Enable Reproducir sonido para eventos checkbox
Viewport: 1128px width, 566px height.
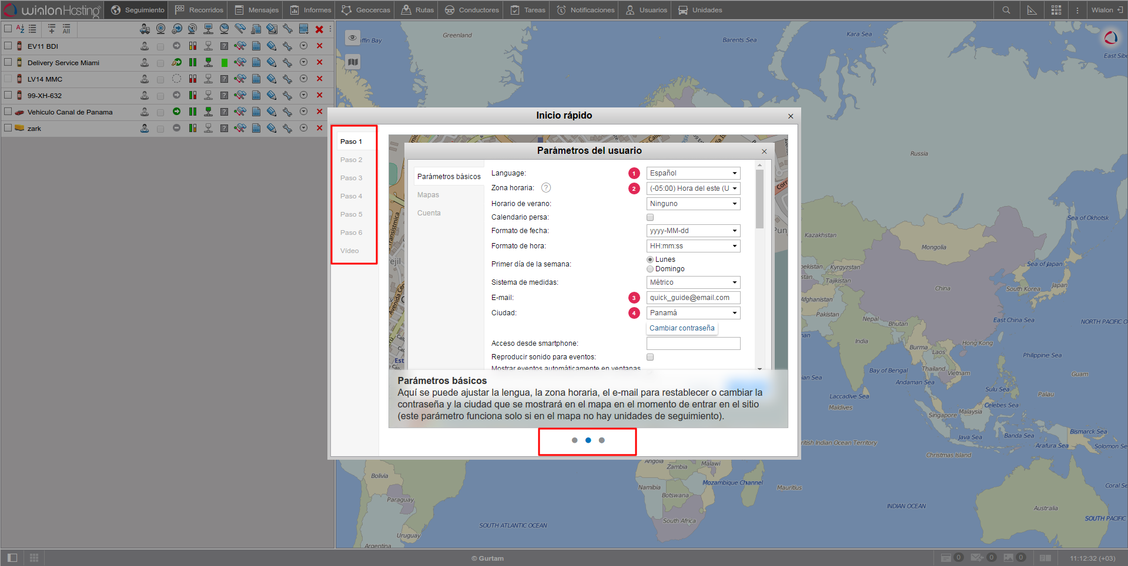[650, 357]
